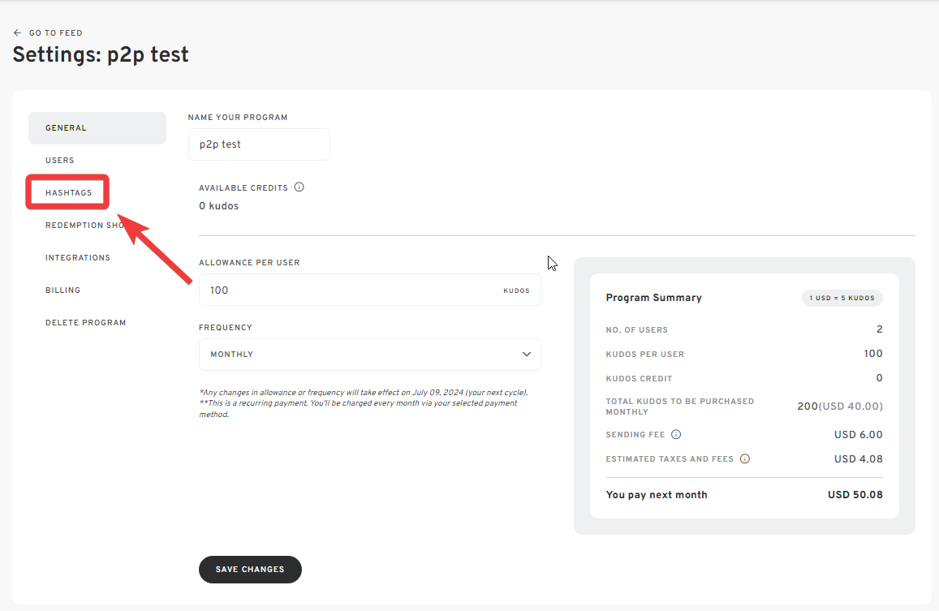Image resolution: width=939 pixels, height=611 pixels.
Task: Click the Save Changes button
Action: 250,569
